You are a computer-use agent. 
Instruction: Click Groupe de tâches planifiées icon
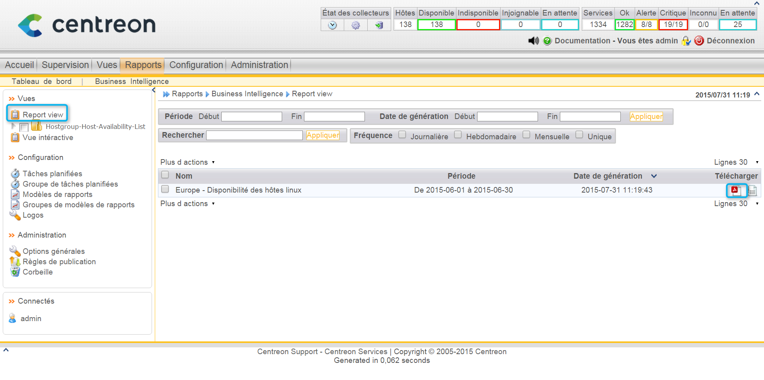(x=15, y=184)
